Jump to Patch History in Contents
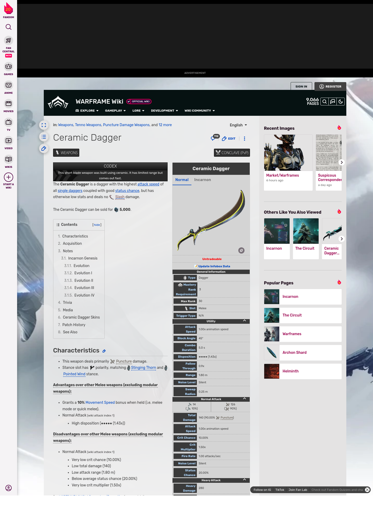This screenshot has height=518, width=373. pyautogui.click(x=74, y=325)
